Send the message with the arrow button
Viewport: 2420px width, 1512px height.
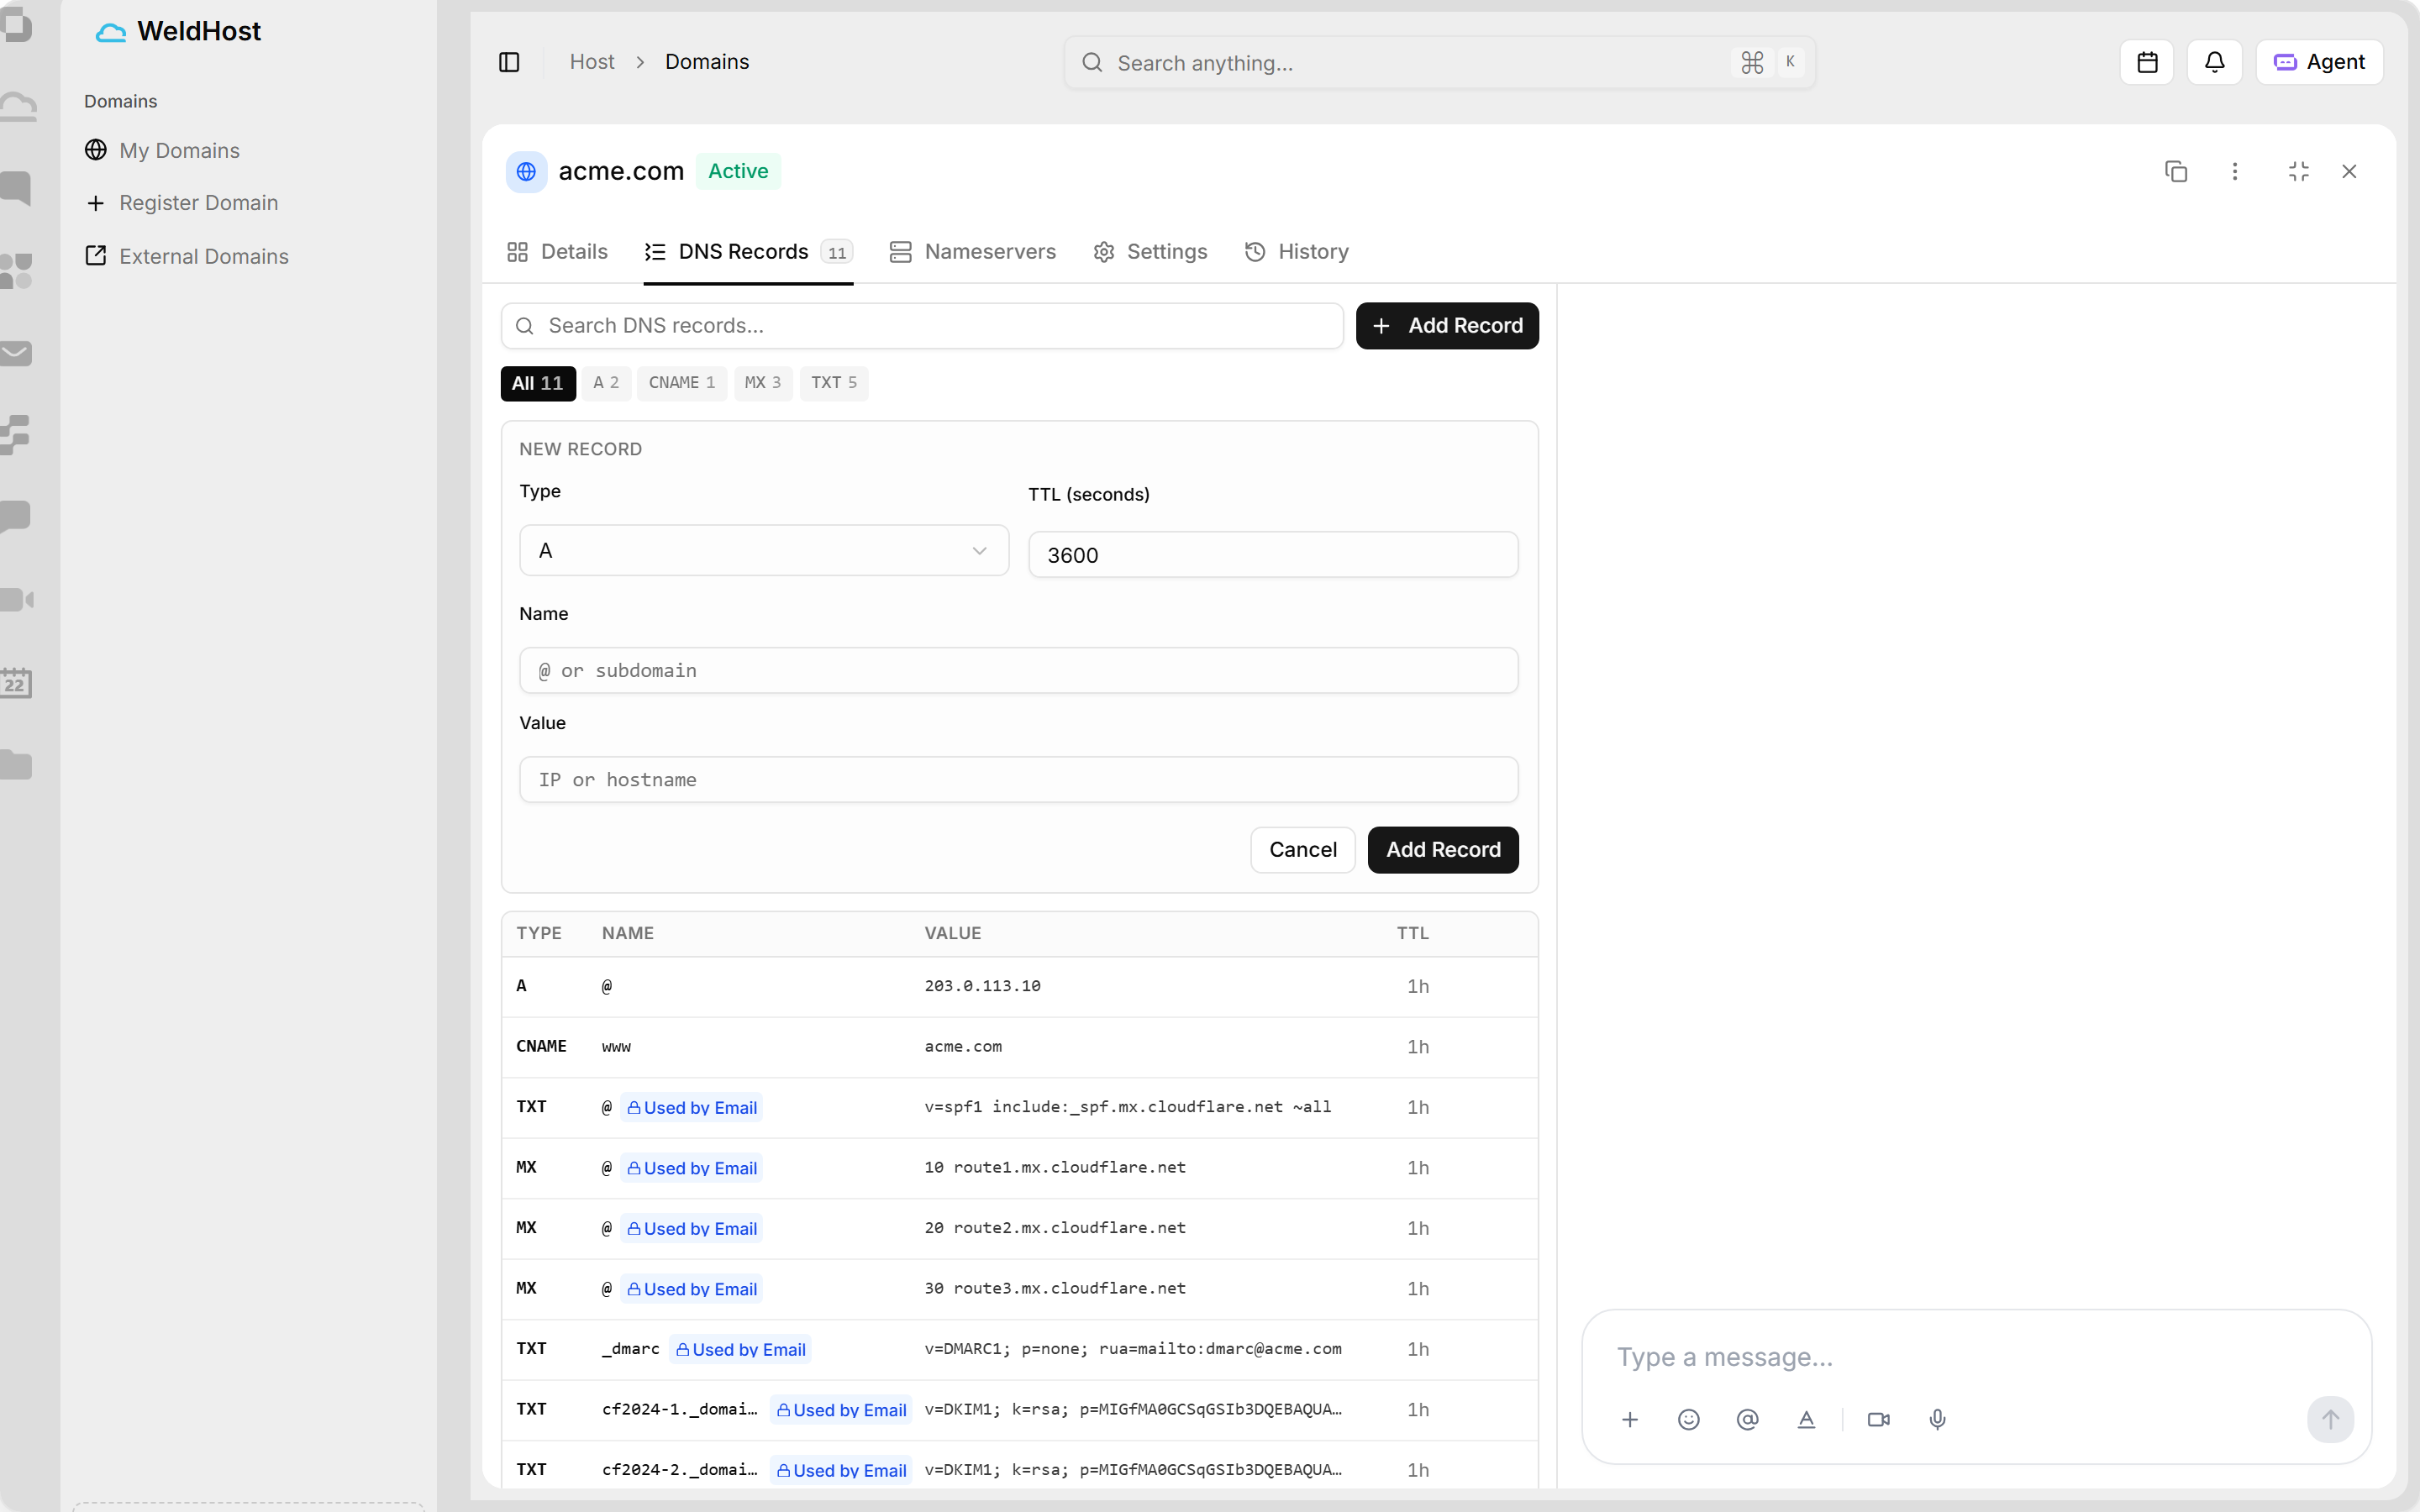(x=2330, y=1419)
